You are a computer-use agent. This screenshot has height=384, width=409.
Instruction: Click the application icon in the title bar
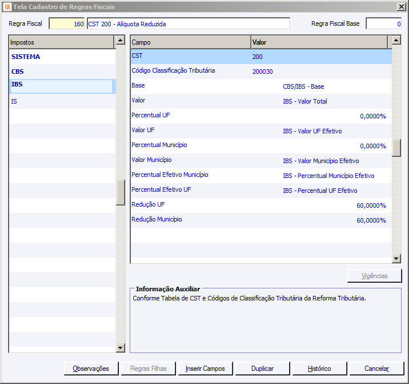click(x=7, y=7)
